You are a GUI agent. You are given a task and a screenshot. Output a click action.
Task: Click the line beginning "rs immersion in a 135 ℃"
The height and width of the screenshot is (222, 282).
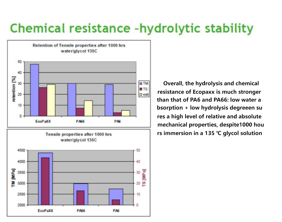[x=209, y=133]
